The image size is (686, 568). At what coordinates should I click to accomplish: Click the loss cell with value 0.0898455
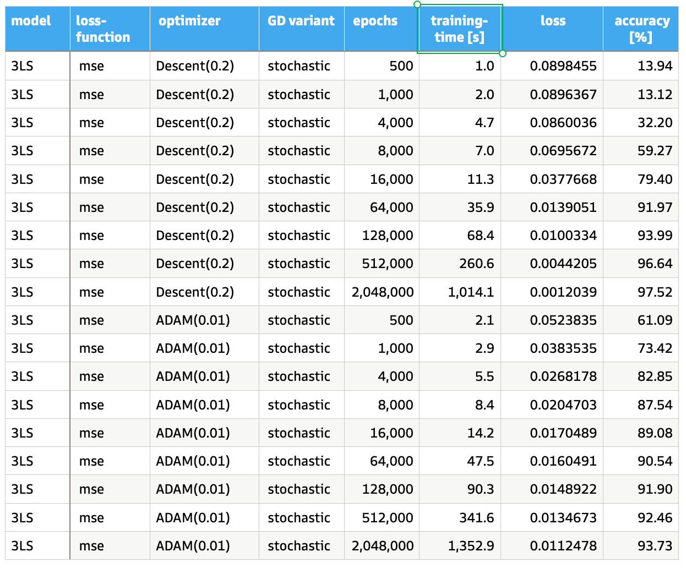[563, 66]
